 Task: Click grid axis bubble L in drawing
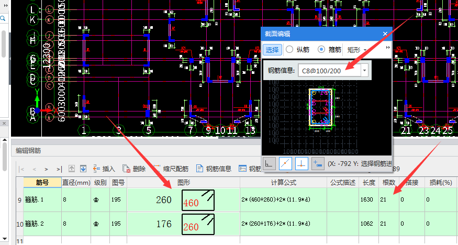32,9
